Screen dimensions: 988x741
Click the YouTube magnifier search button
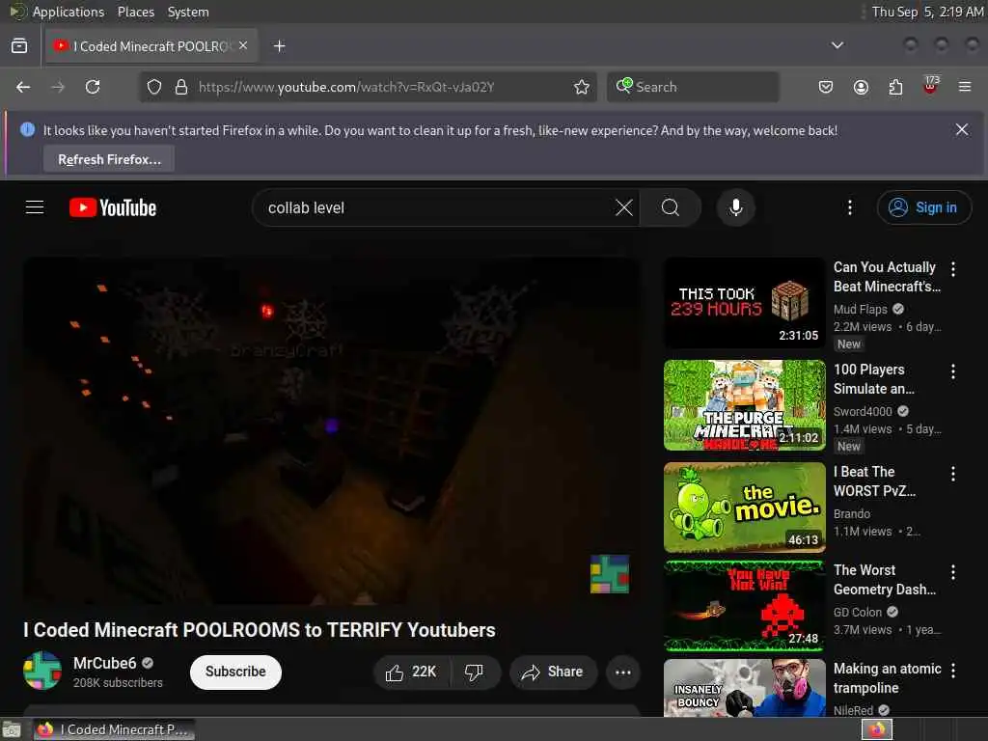pyautogui.click(x=671, y=207)
